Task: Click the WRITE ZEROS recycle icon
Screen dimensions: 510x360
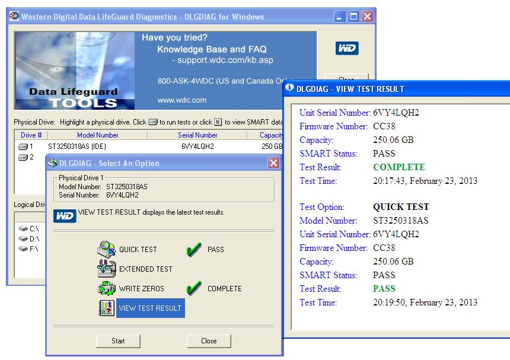Action: 106,288
